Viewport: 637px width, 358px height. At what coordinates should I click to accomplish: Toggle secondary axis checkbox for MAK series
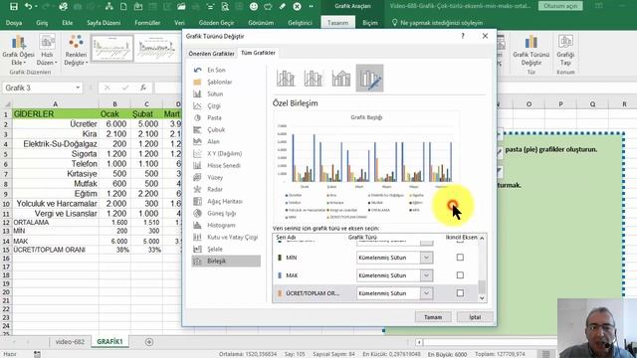coord(460,275)
